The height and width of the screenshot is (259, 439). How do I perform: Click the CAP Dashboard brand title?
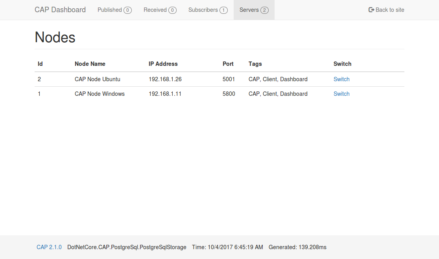60,10
